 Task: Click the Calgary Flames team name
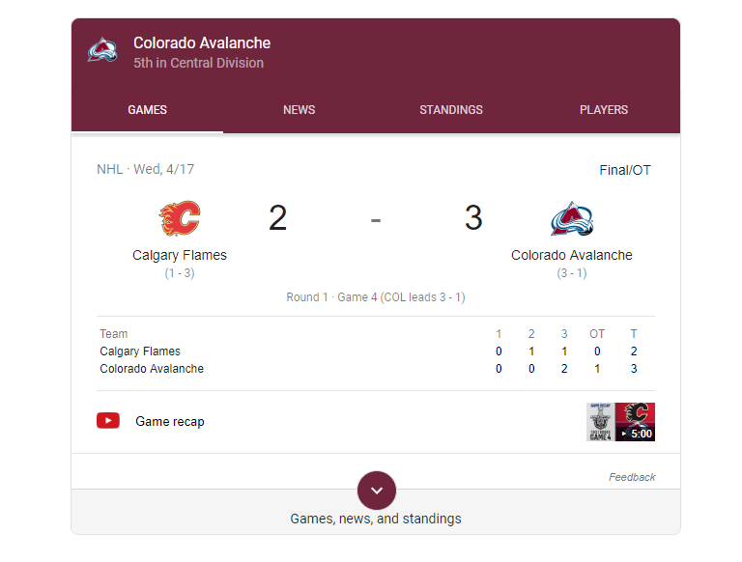coord(180,256)
